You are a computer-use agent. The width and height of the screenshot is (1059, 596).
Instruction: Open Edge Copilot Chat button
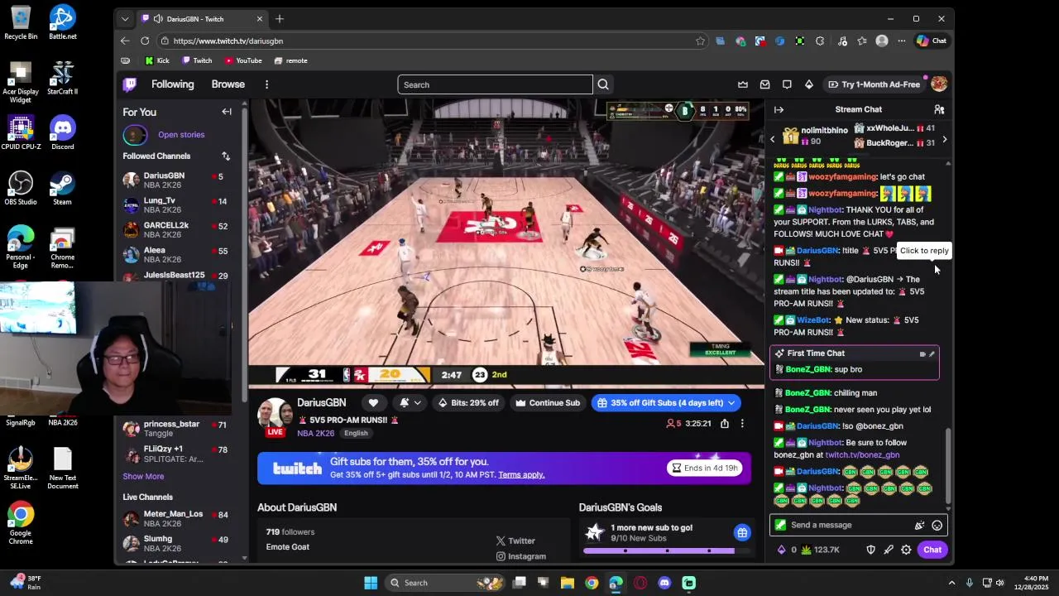coord(932,41)
